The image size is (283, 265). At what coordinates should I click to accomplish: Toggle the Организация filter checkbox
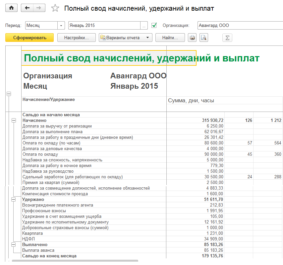(154, 25)
